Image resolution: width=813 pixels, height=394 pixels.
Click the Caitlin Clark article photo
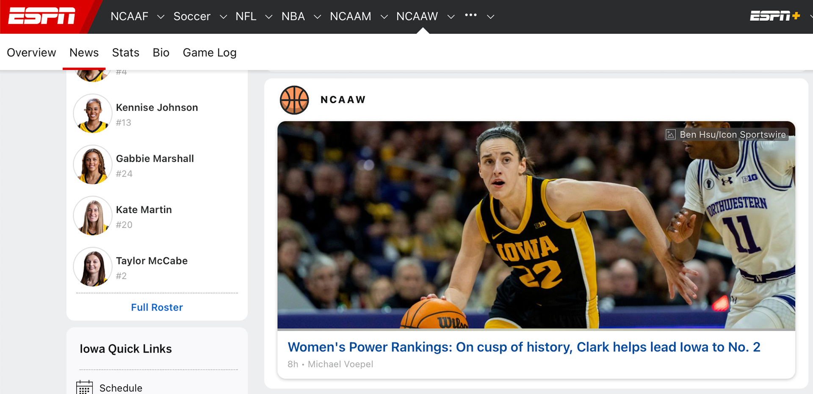536,225
